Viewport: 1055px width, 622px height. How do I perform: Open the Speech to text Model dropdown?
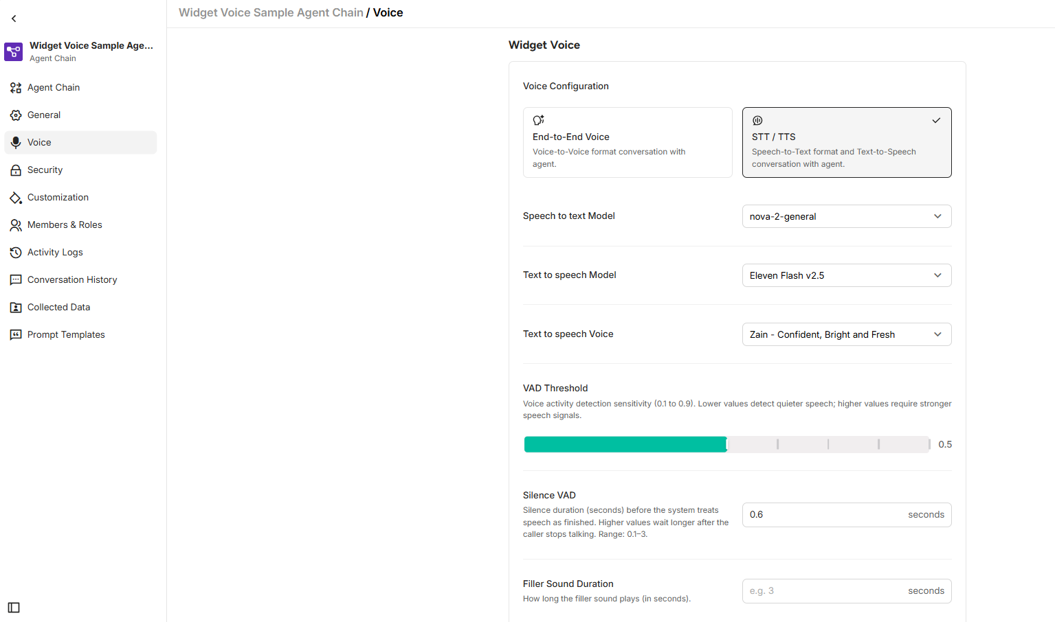click(x=847, y=216)
